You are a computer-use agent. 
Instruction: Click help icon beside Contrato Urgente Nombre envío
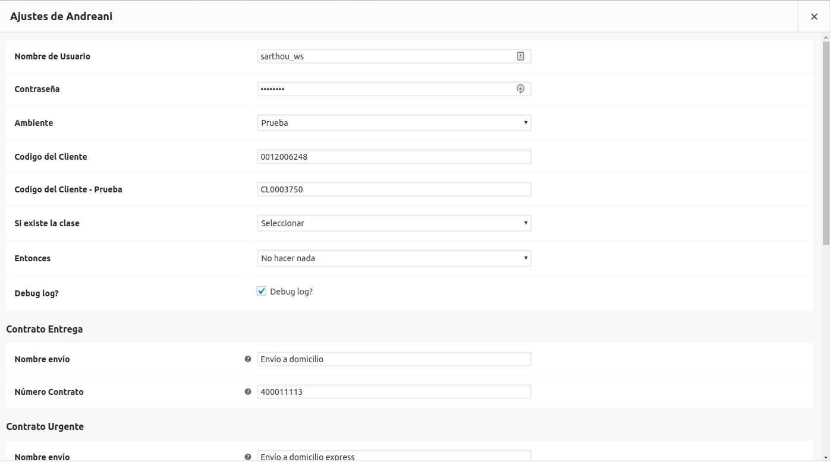248,457
